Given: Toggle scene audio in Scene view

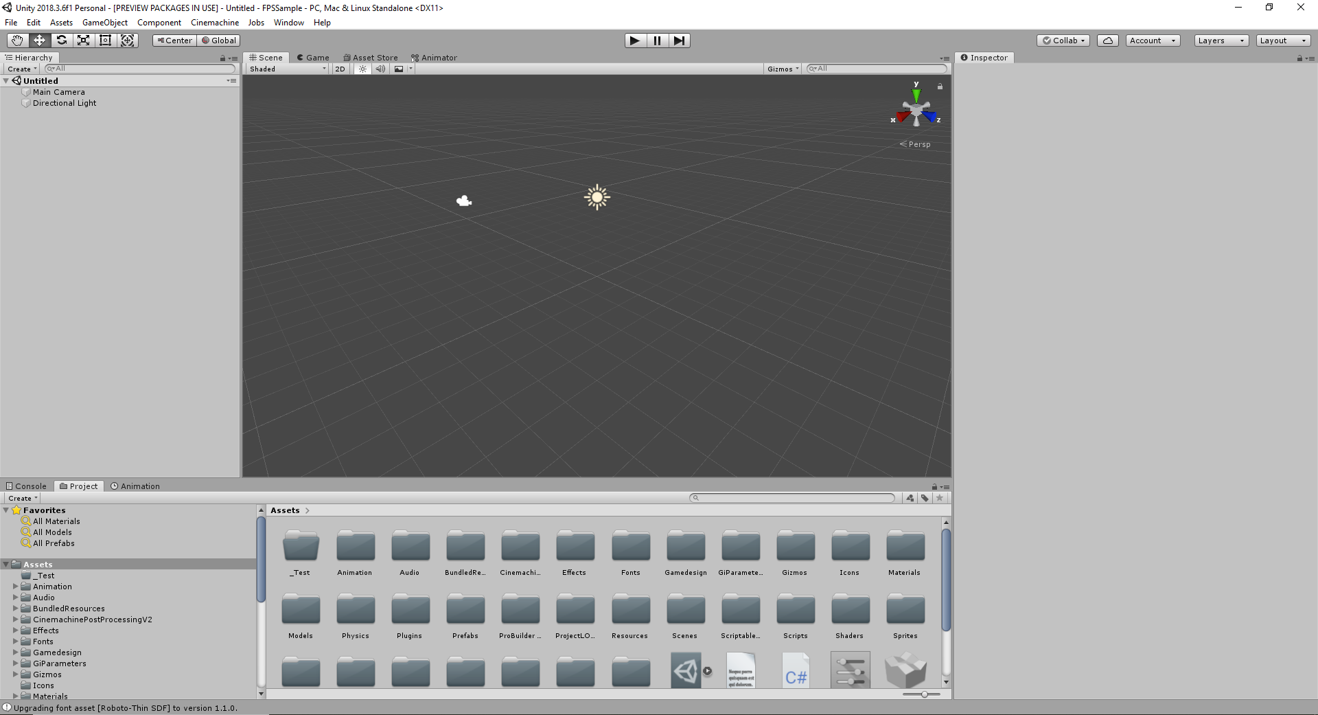Looking at the screenshot, I should (380, 69).
